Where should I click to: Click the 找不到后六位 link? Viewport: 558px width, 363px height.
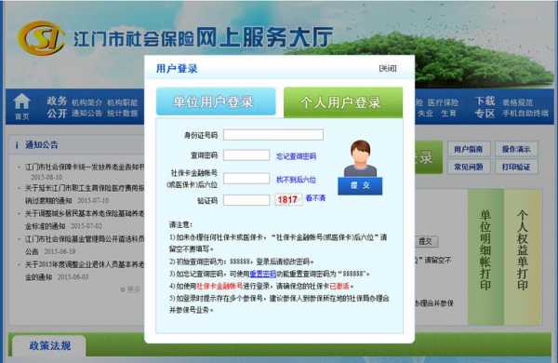296,180
